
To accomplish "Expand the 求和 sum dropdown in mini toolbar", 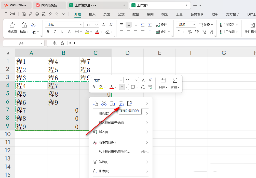I will 178,87.
